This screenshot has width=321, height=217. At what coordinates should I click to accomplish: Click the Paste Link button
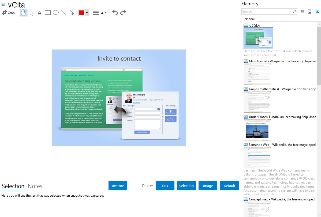tap(165, 186)
